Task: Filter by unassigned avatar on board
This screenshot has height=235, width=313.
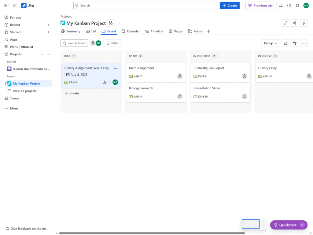Action: point(93,43)
